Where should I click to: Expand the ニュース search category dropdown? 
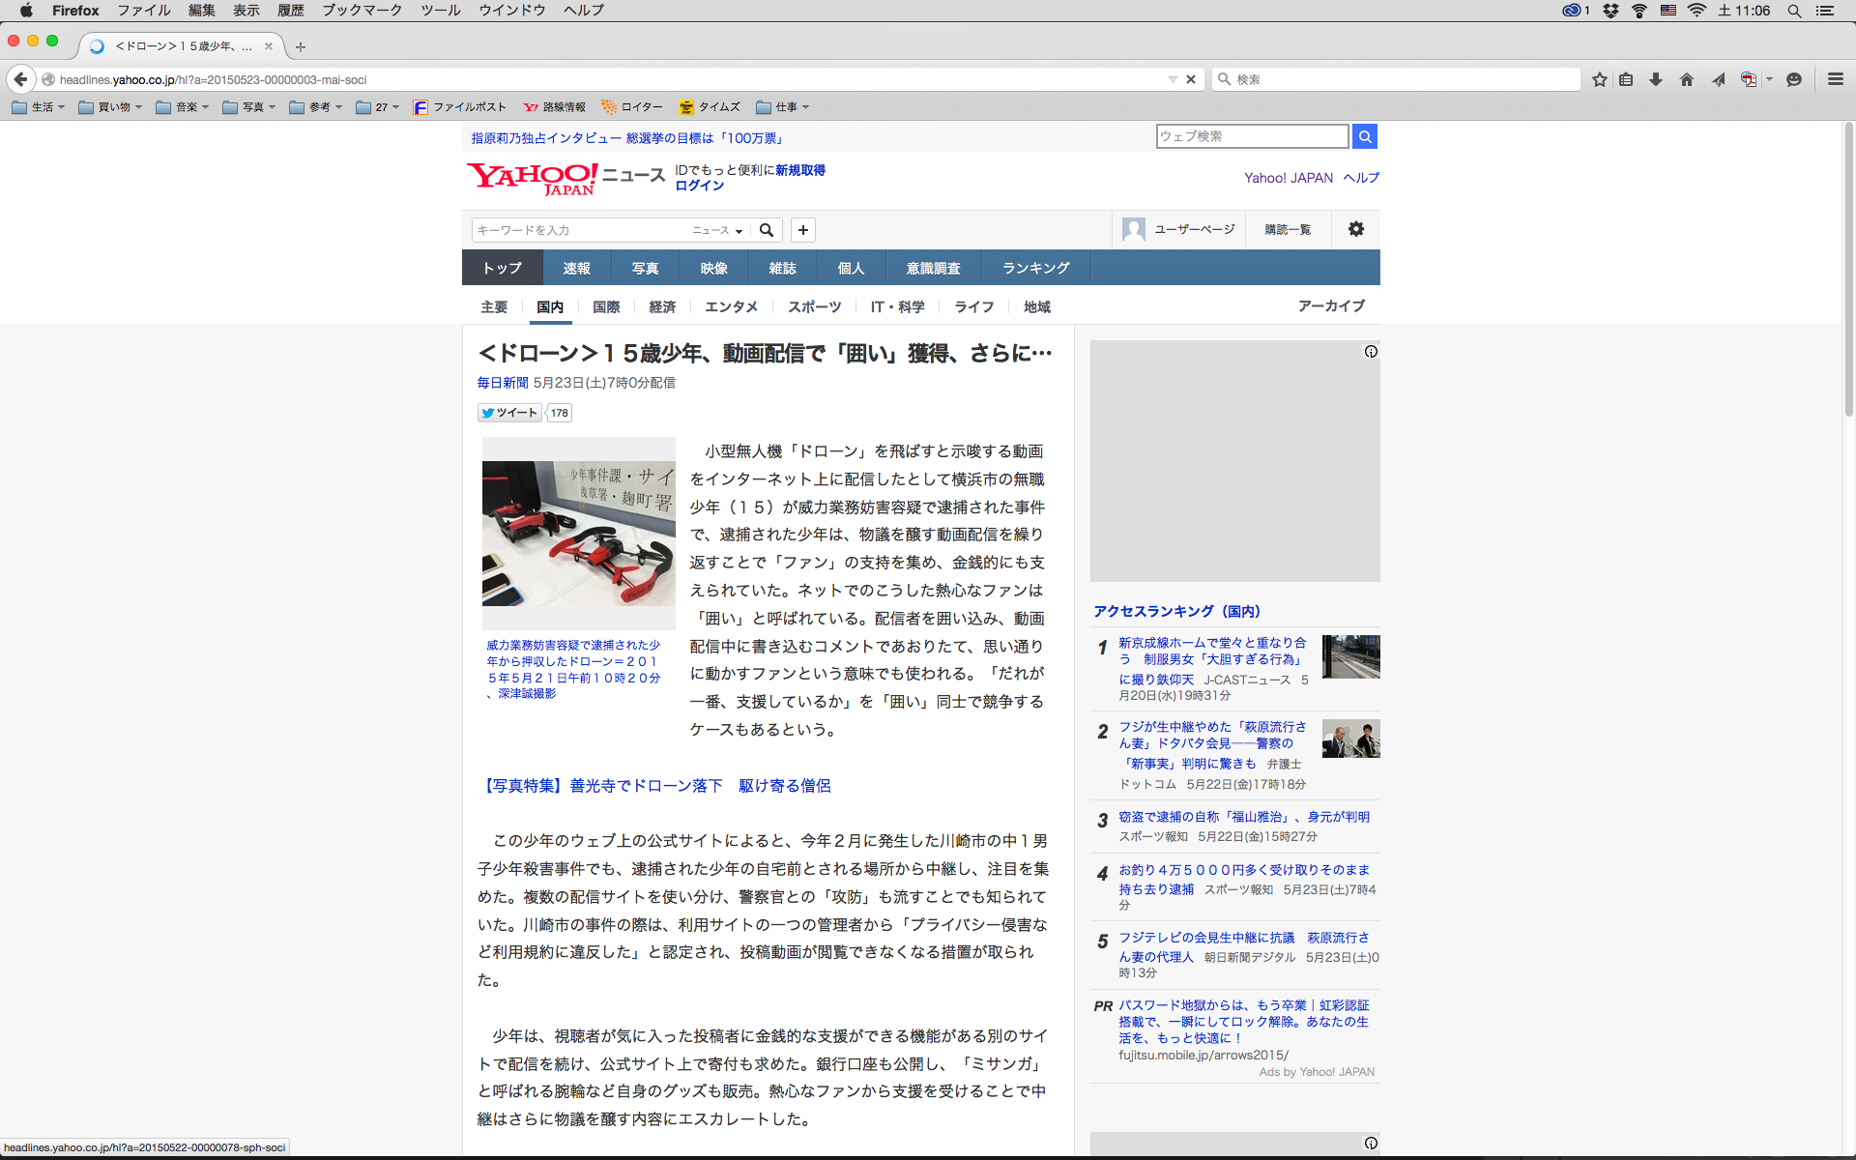tap(717, 230)
